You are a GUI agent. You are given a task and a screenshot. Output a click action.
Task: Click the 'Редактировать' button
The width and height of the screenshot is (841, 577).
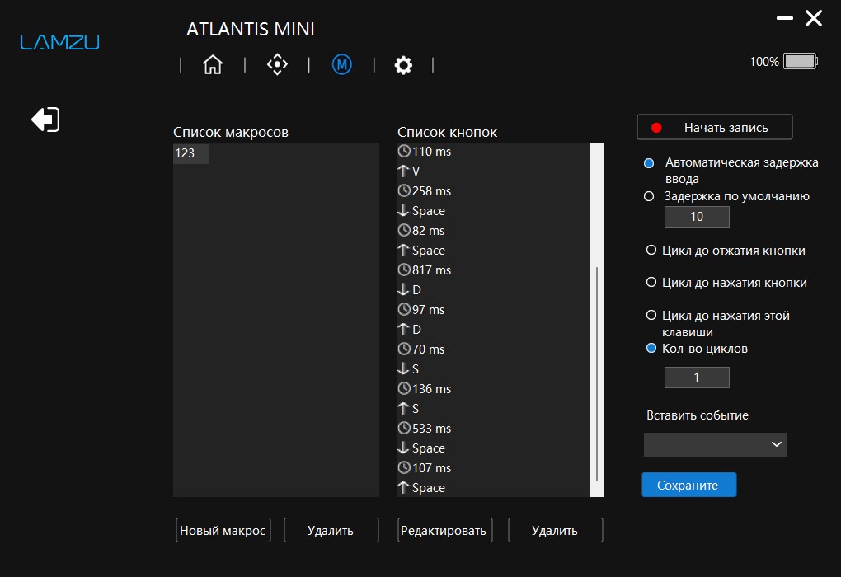pyautogui.click(x=444, y=530)
